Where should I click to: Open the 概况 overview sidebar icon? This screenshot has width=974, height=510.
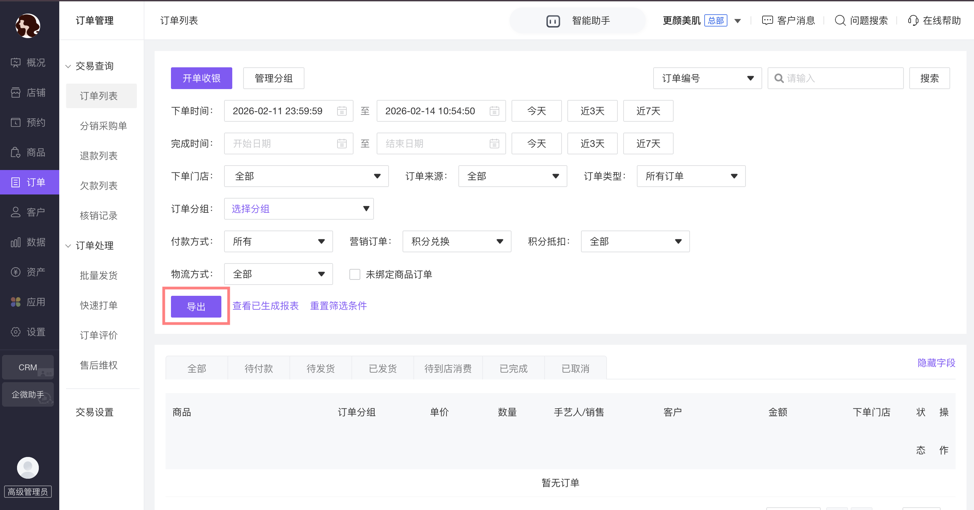[x=16, y=63]
